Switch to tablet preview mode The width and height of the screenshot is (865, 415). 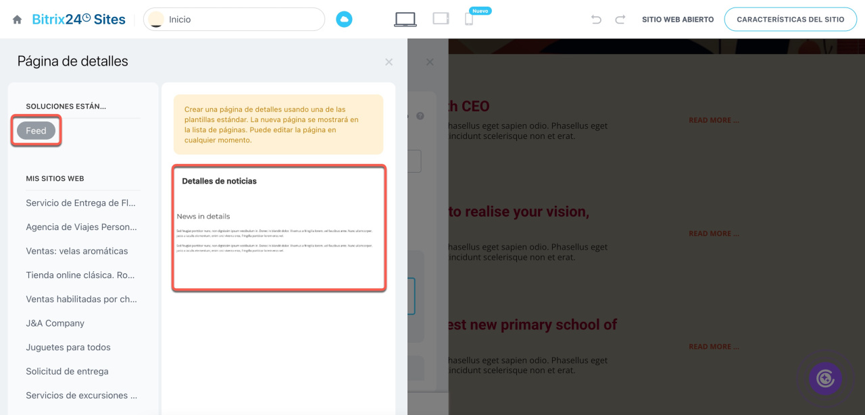pyautogui.click(x=441, y=19)
